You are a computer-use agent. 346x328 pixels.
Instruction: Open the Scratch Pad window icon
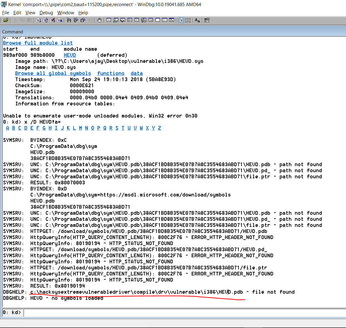pos(158,20)
